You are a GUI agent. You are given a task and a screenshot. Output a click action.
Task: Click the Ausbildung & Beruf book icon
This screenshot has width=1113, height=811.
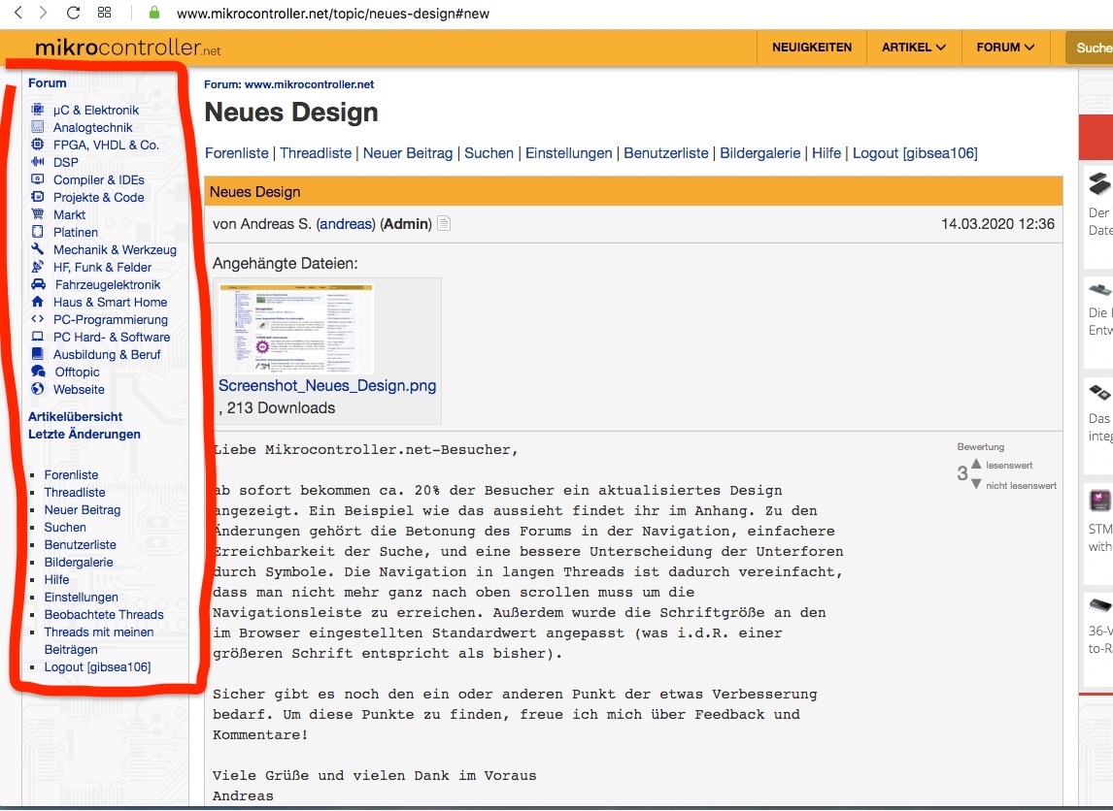click(x=38, y=354)
